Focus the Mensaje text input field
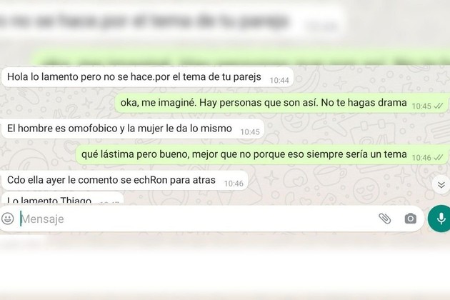450x300 pixels. pyautogui.click(x=198, y=219)
